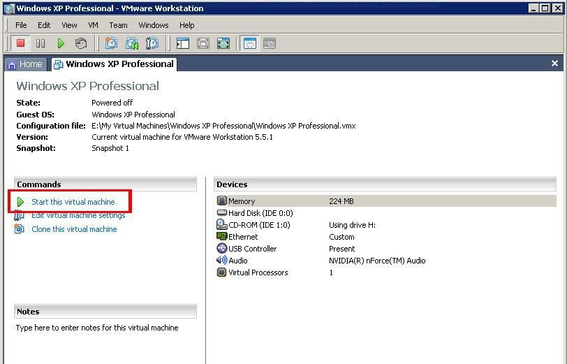
Task: Select the CD-ROM (IDE 1:0) device
Action: 259,225
